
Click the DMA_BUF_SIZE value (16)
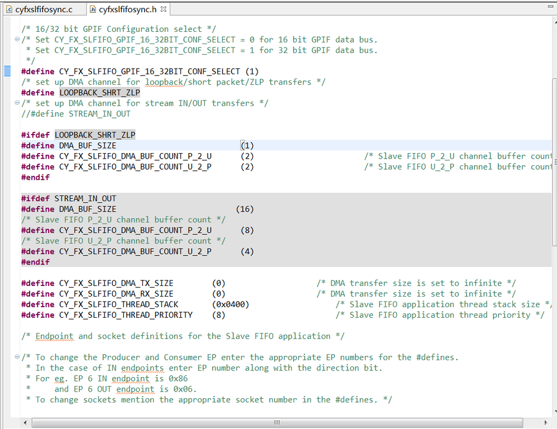pos(244,209)
